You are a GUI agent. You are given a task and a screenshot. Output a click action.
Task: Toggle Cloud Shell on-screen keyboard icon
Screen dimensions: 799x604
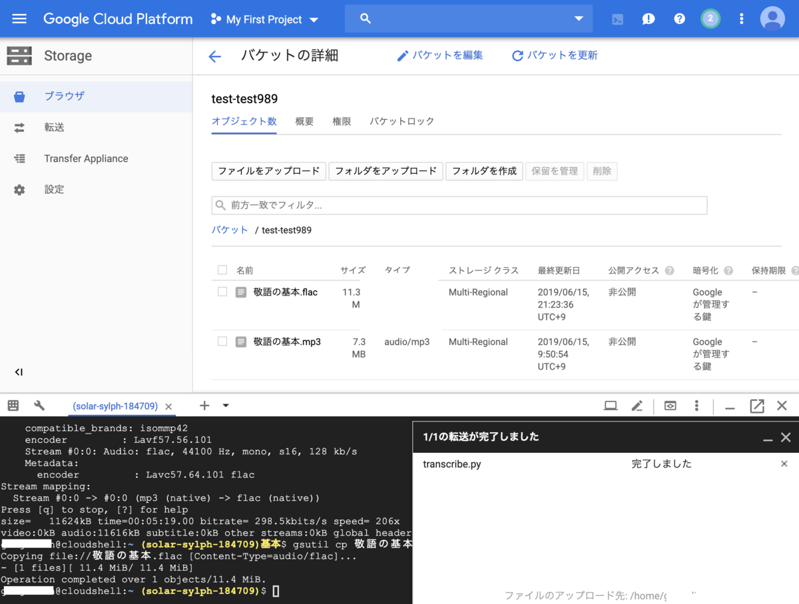coord(13,406)
